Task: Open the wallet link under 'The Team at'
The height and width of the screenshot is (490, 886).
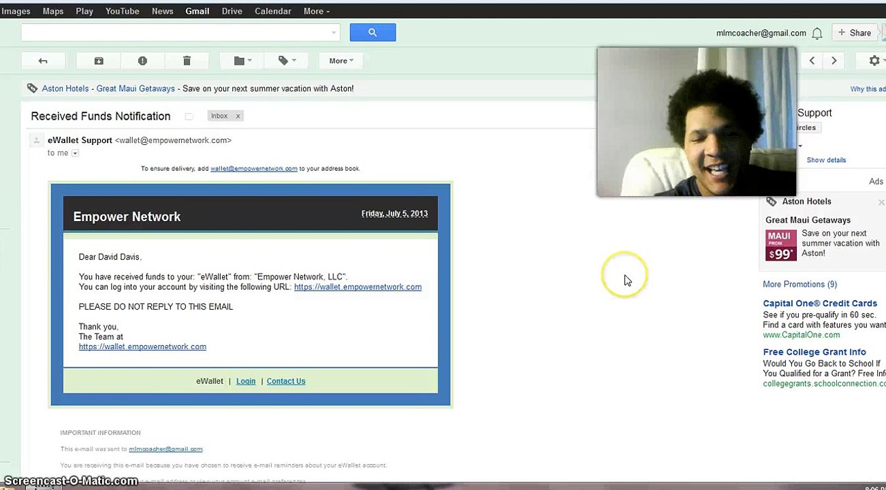Action: [142, 346]
